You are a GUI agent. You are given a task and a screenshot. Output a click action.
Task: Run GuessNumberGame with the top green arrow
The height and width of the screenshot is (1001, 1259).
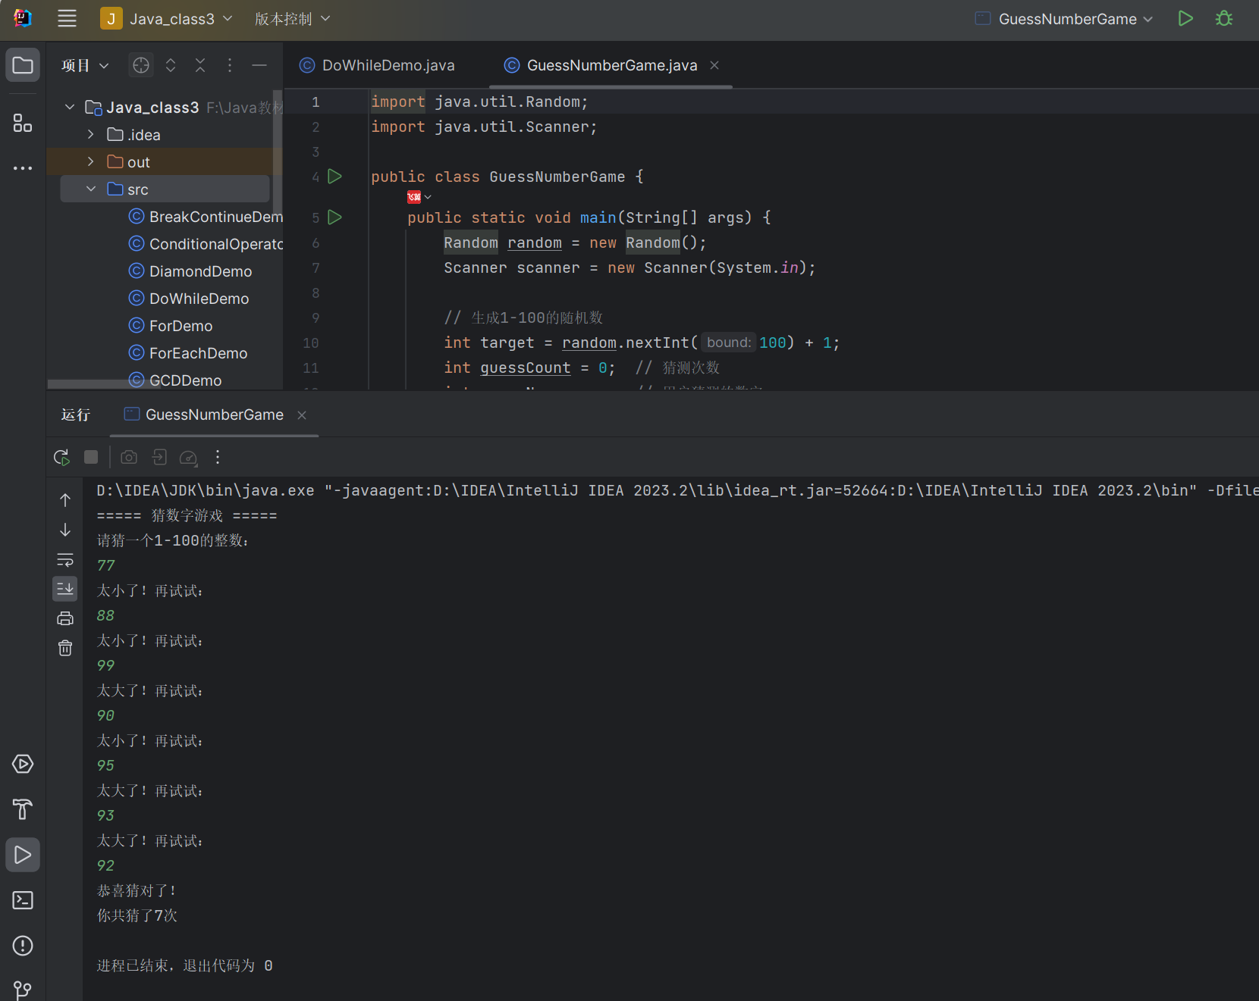[x=1185, y=19]
